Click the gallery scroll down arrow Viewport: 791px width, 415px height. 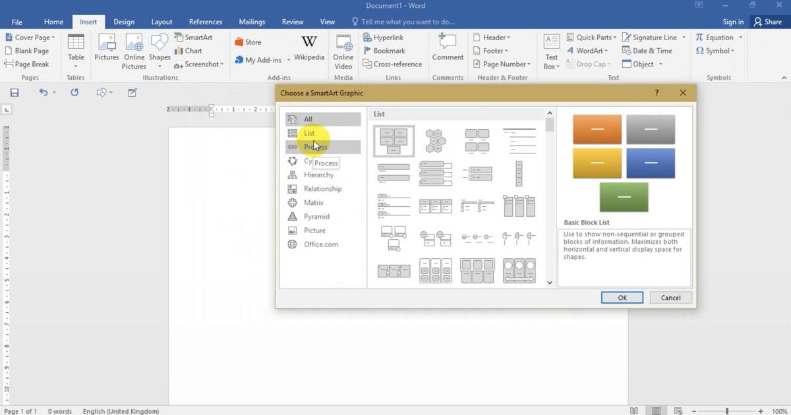[x=550, y=283]
